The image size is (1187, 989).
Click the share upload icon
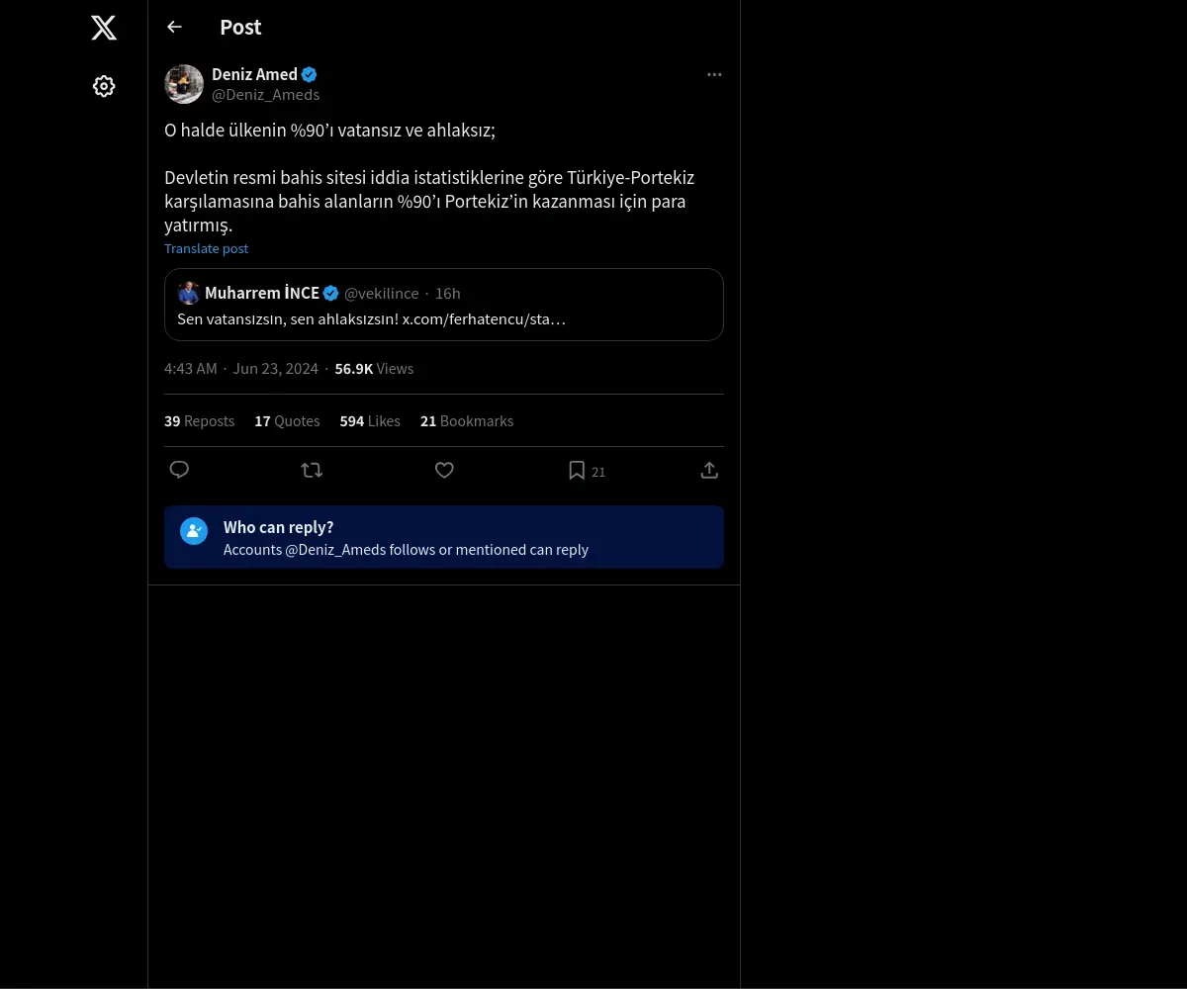[709, 470]
